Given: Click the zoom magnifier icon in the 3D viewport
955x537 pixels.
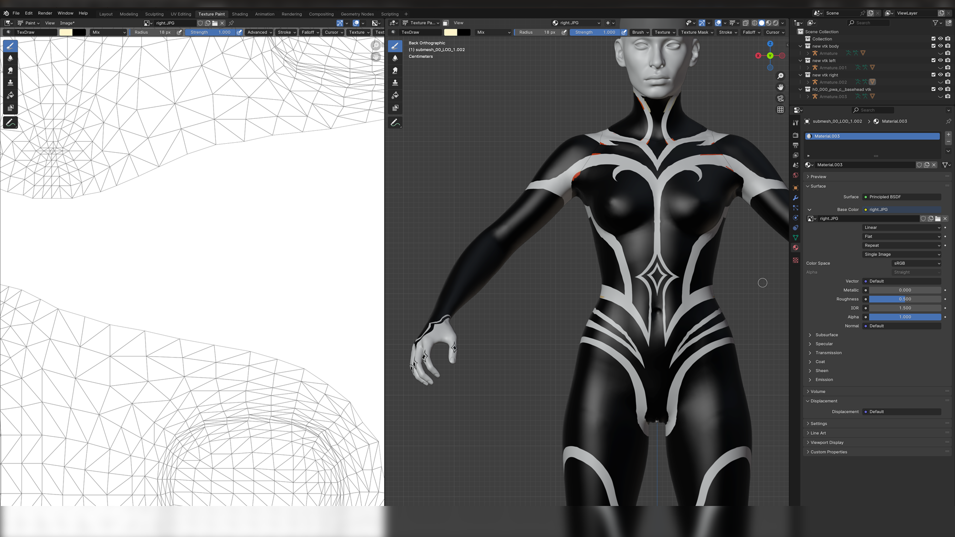Looking at the screenshot, I should [780, 76].
